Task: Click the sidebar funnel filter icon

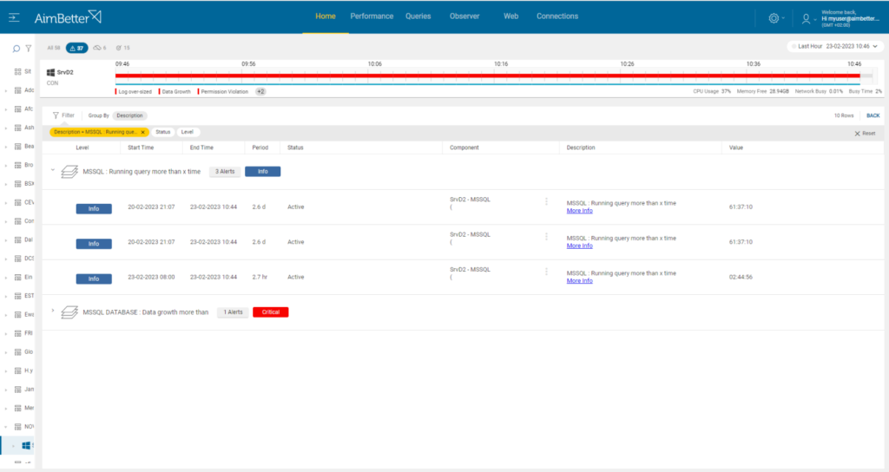Action: click(x=29, y=49)
